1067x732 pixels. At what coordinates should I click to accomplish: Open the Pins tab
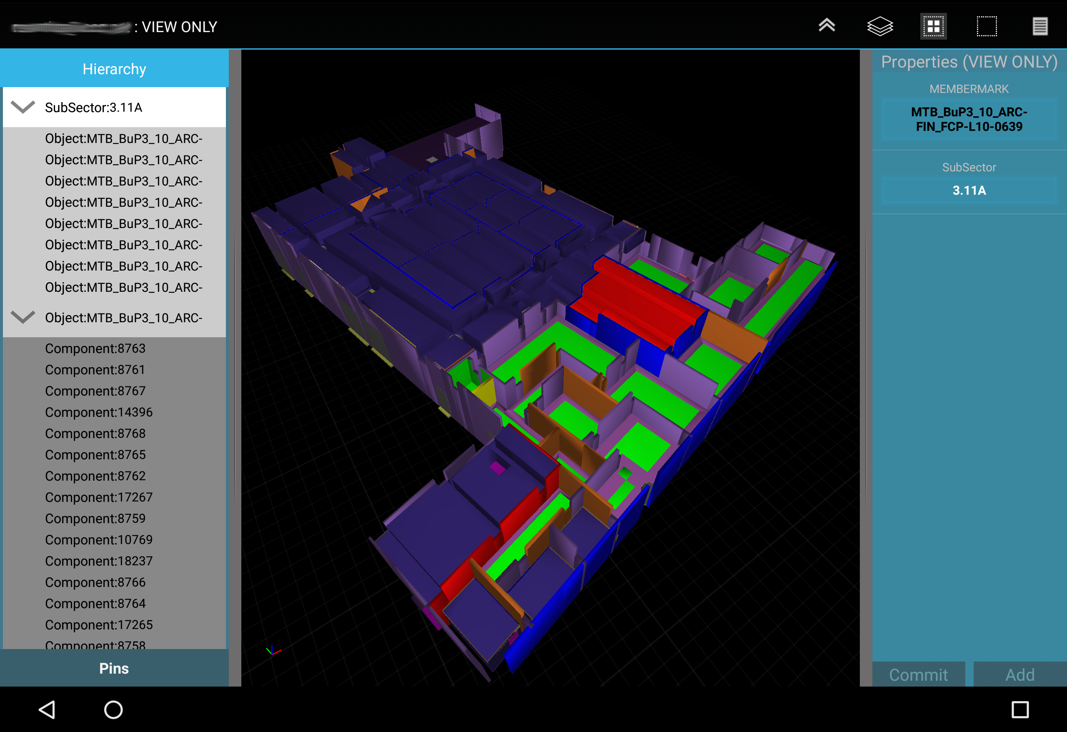pyautogui.click(x=114, y=668)
